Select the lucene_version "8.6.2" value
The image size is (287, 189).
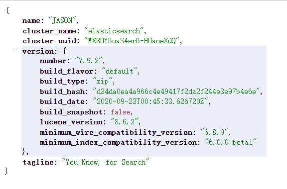click(x=125, y=121)
